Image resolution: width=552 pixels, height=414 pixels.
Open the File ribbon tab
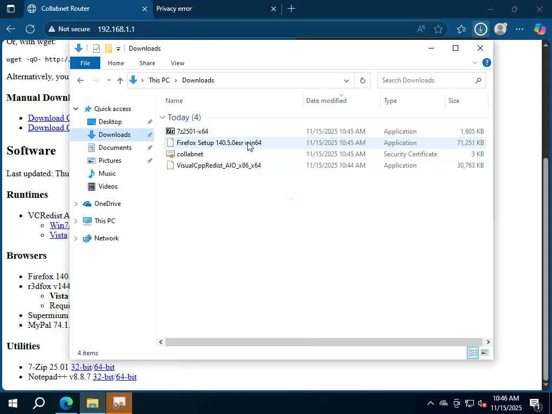coord(85,63)
